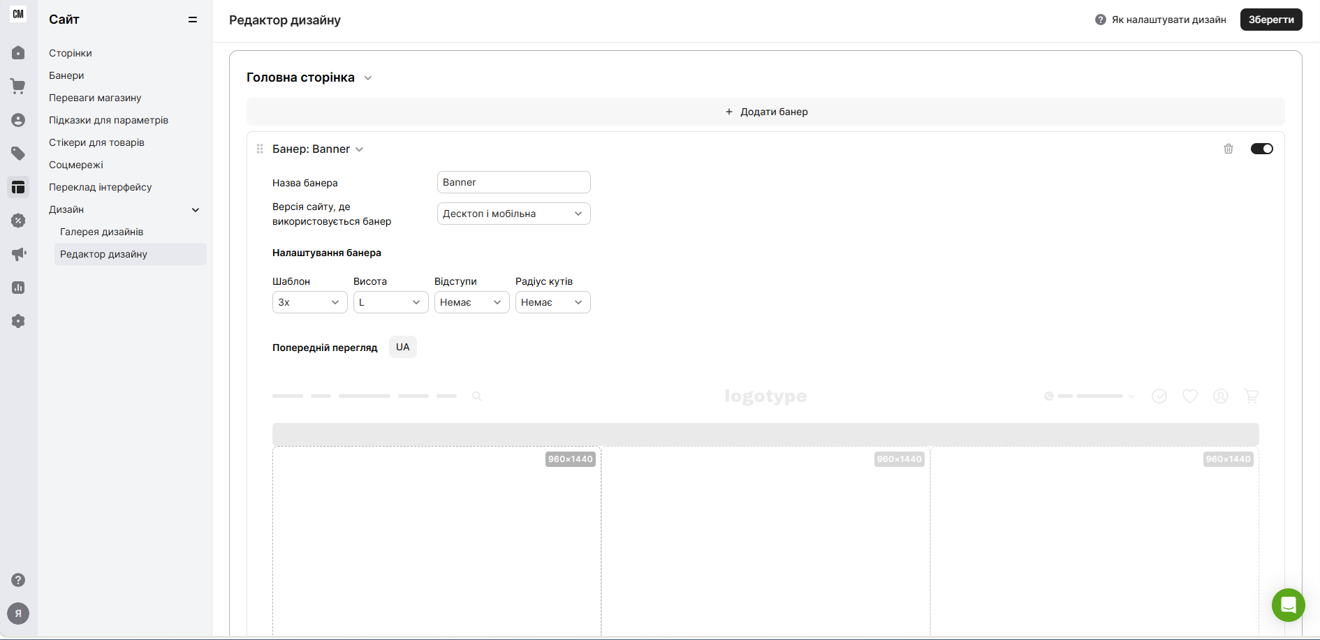This screenshot has width=1320, height=640.
Task: Open the user profile avatar icon
Action: click(x=18, y=613)
